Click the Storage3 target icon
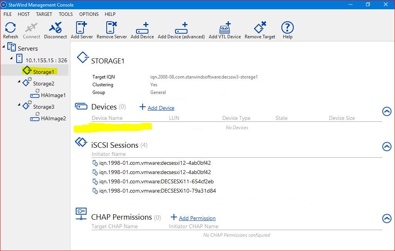Screen dimensions: 395x251 [27, 105]
